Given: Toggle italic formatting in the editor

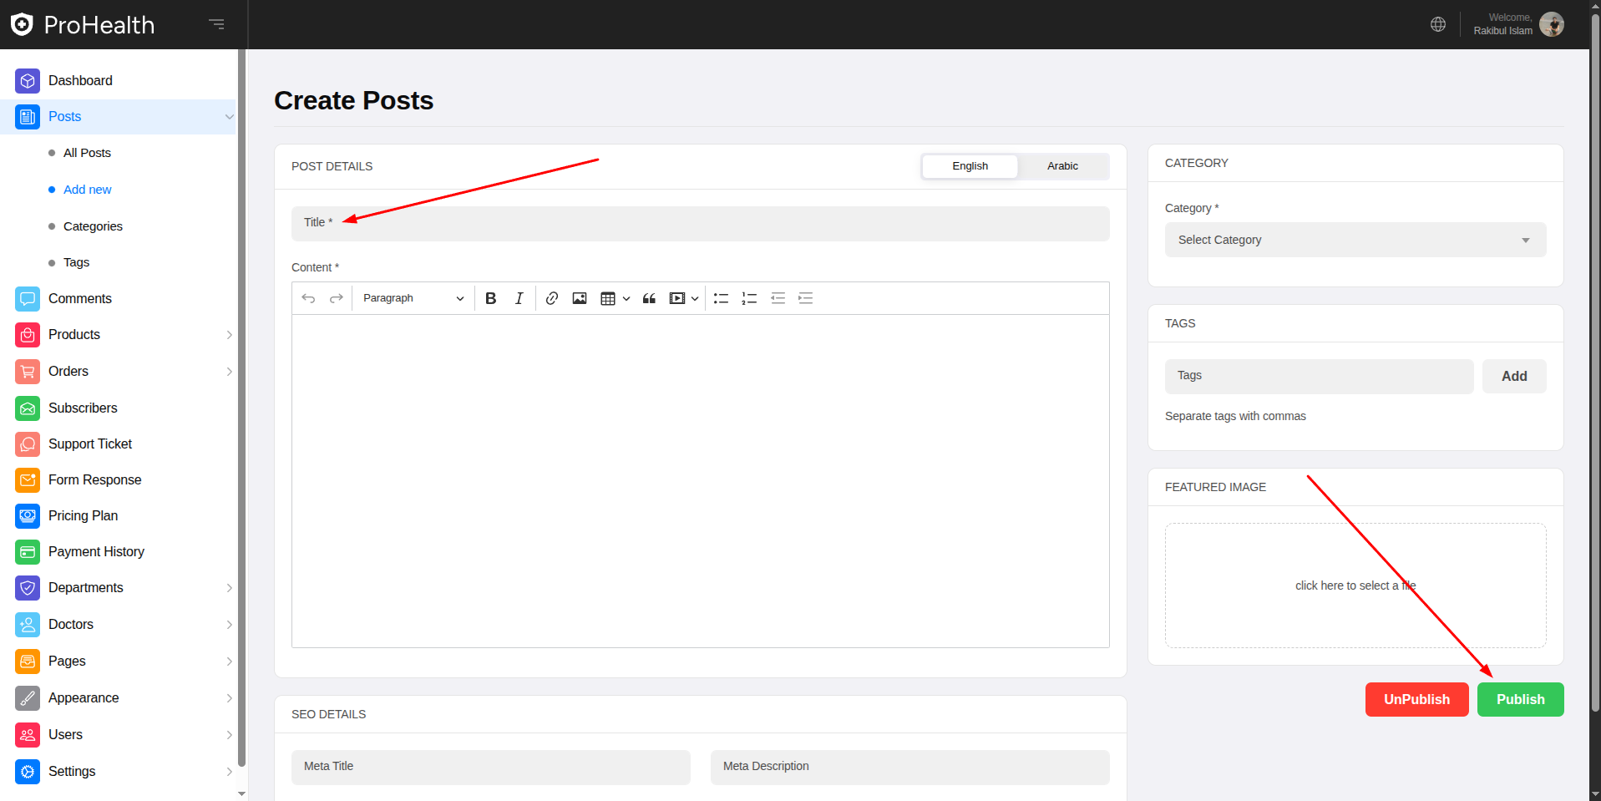Looking at the screenshot, I should coord(519,298).
